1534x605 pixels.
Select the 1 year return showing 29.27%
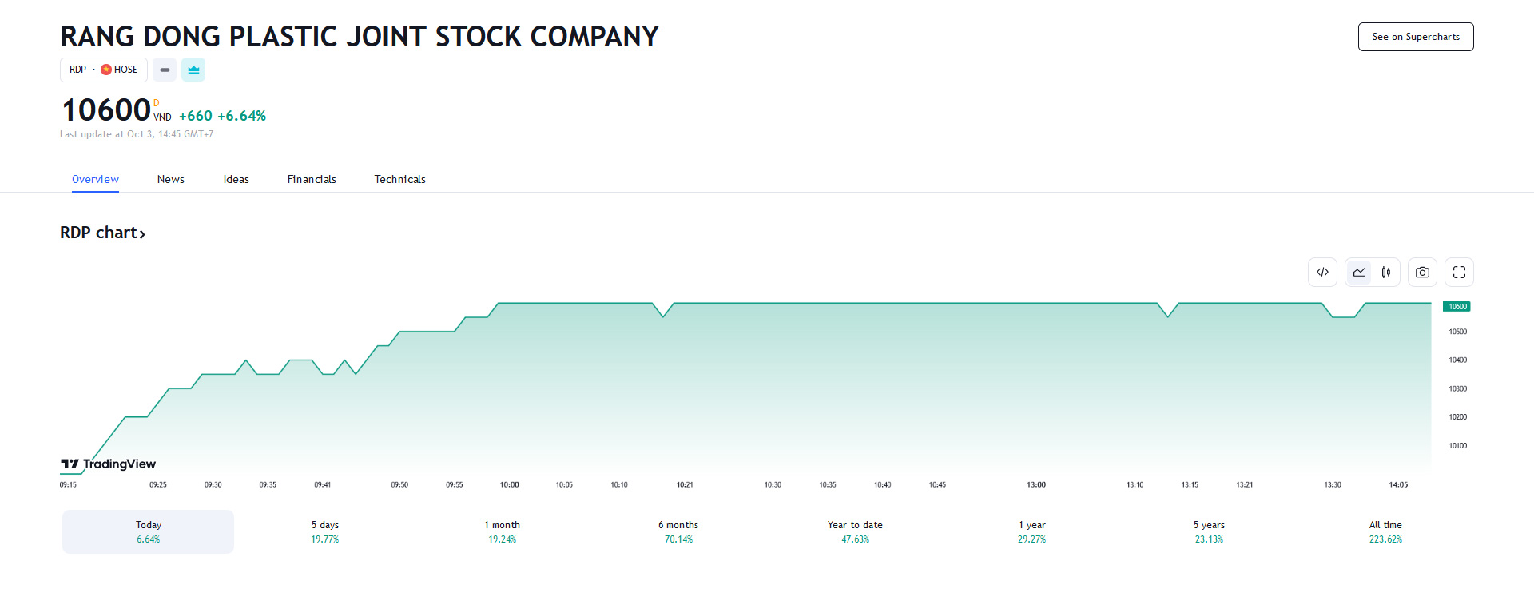click(x=1031, y=531)
